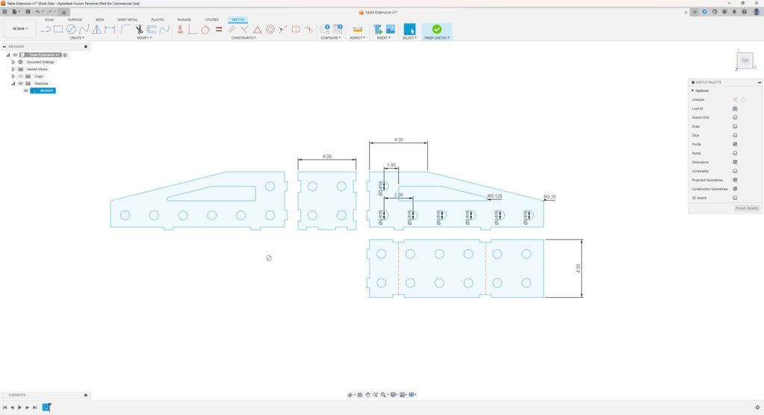Expand the Document Settings node

point(13,62)
